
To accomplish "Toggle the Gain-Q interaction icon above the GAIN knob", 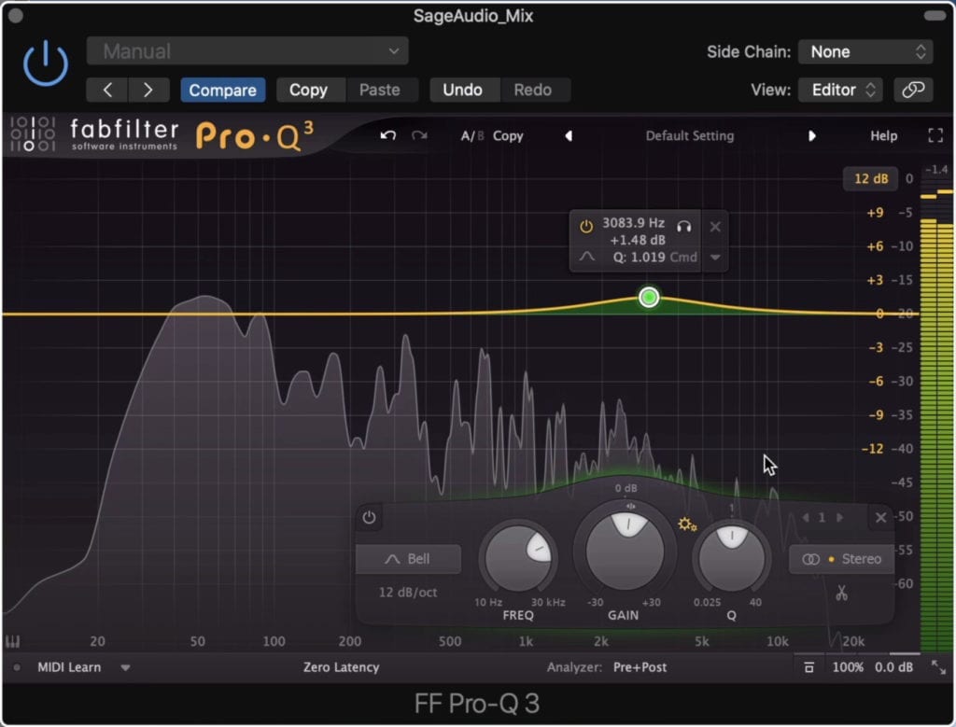I will (631, 506).
